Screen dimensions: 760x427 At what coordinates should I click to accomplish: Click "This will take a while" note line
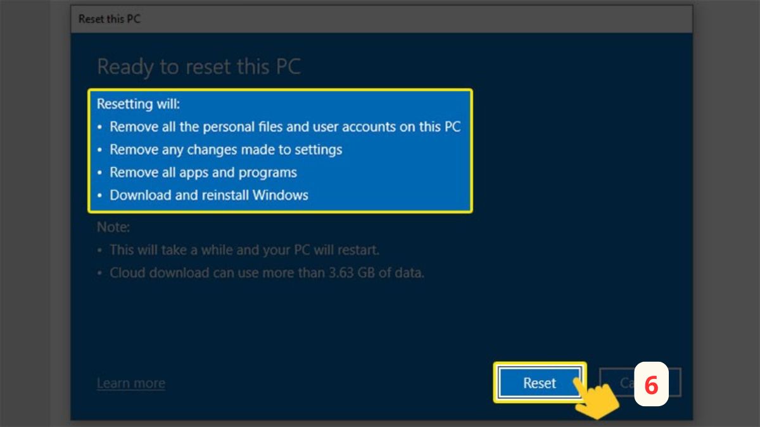pyautogui.click(x=244, y=250)
